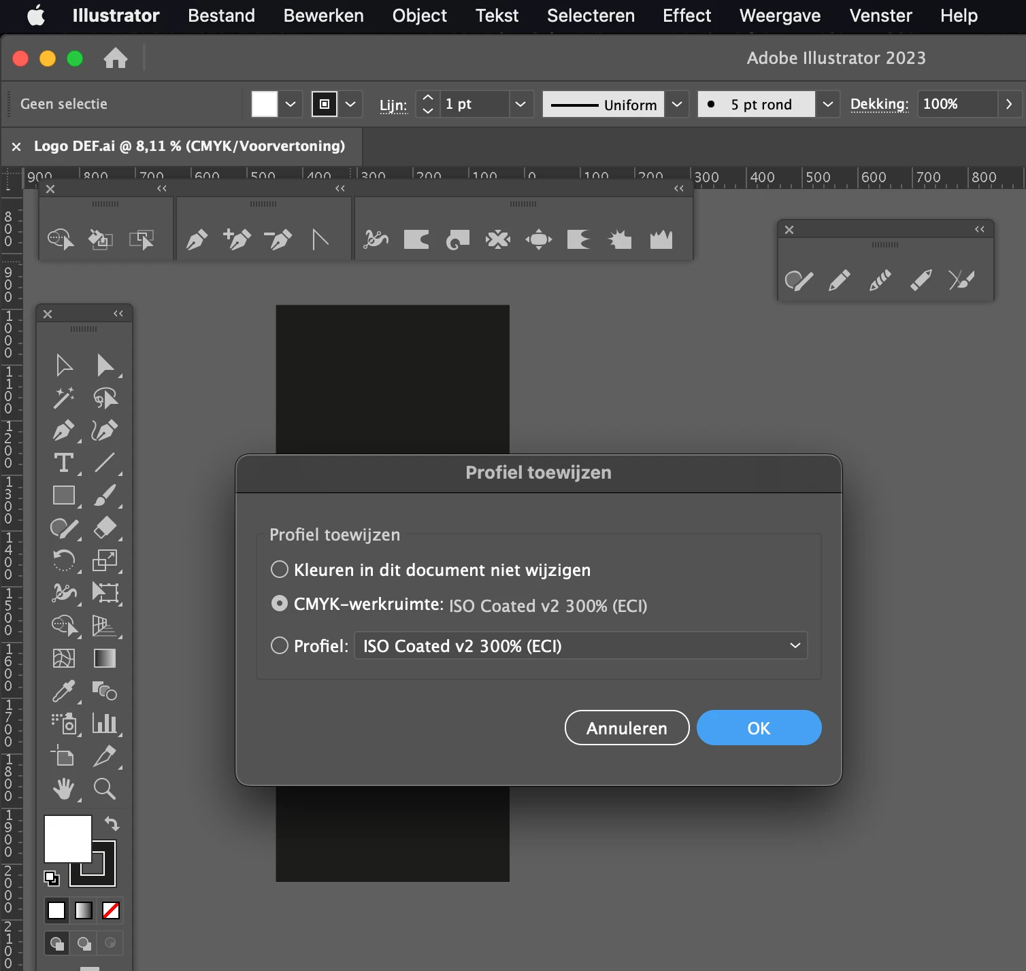
Task: Confirm with the OK button
Action: 759,728
